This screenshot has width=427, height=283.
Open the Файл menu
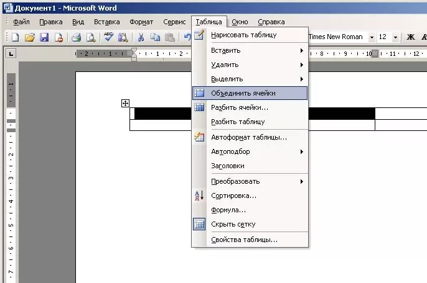pyautogui.click(x=21, y=22)
